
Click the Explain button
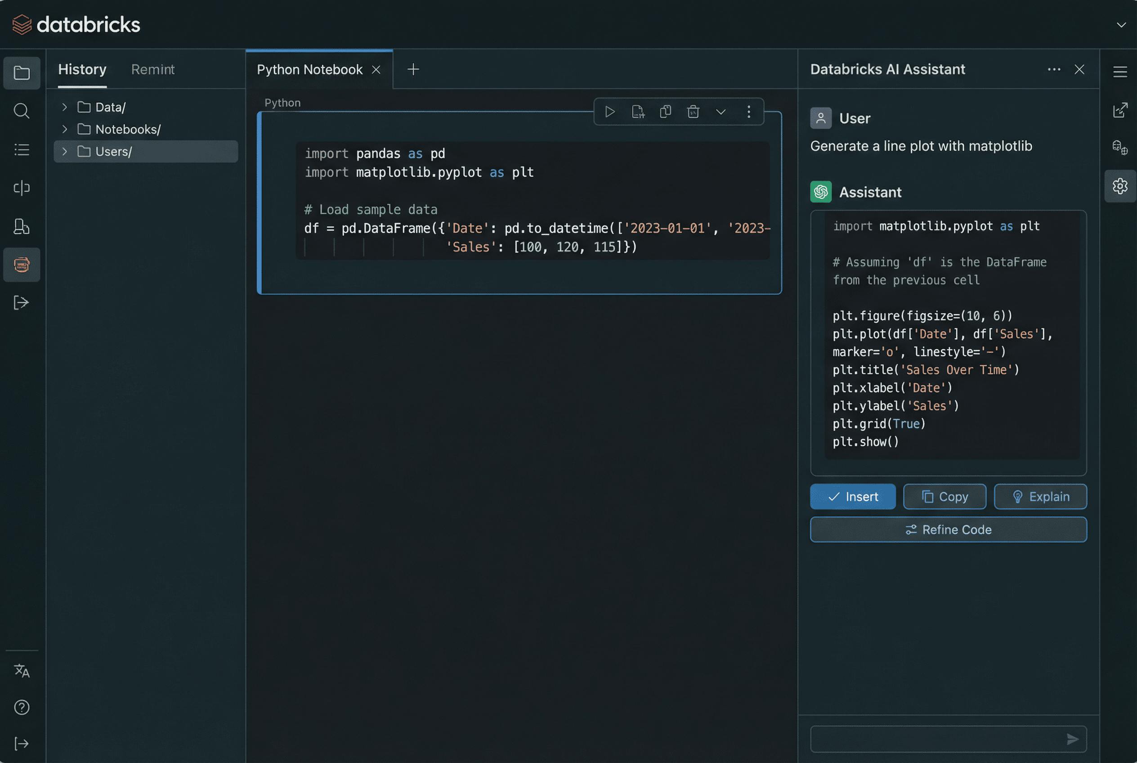(x=1040, y=496)
